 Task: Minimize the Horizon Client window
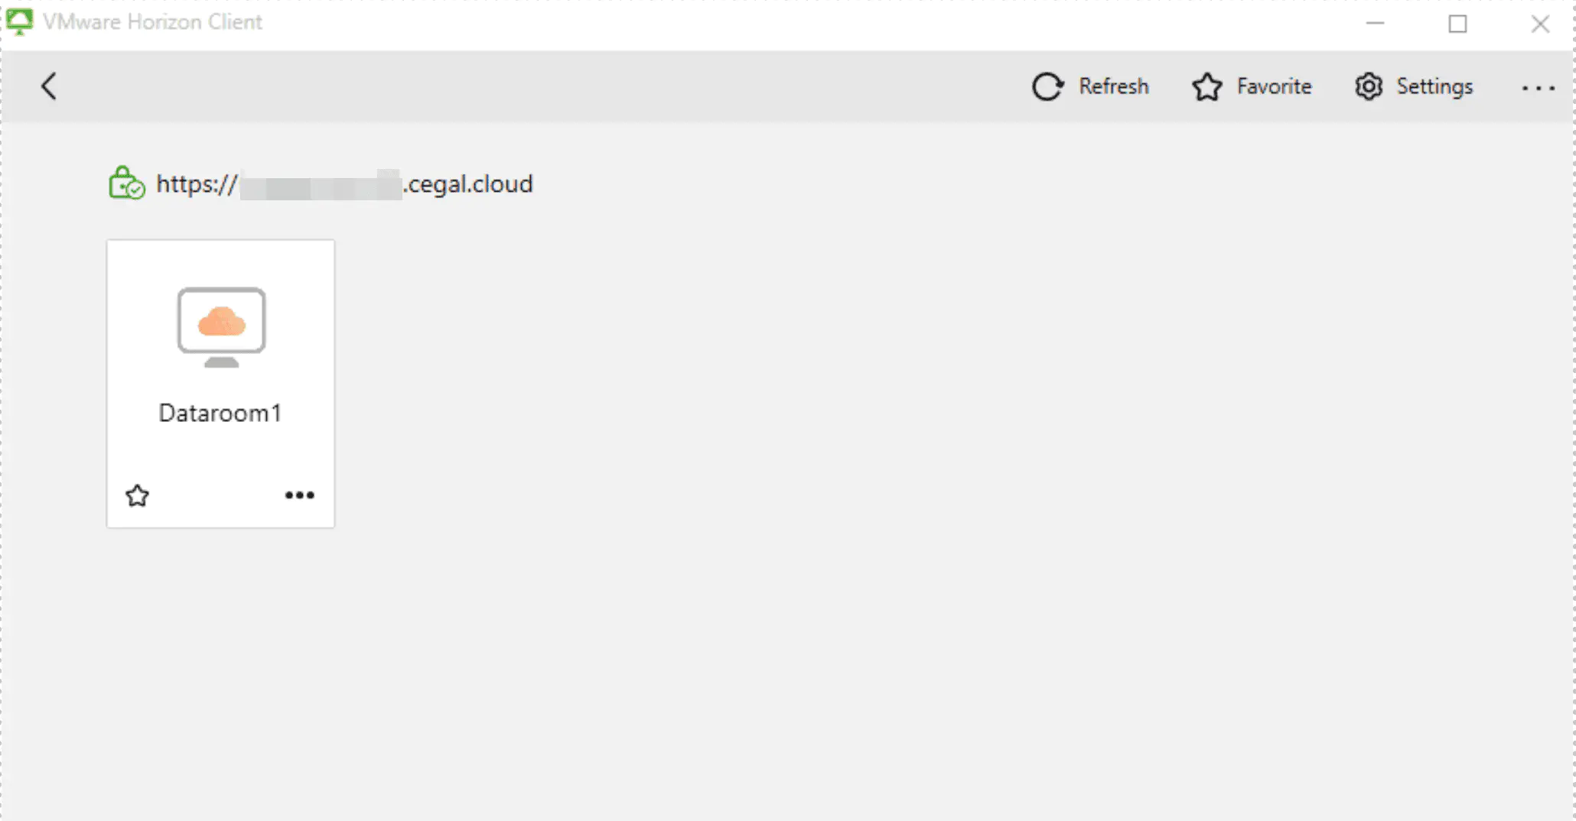tap(1375, 24)
